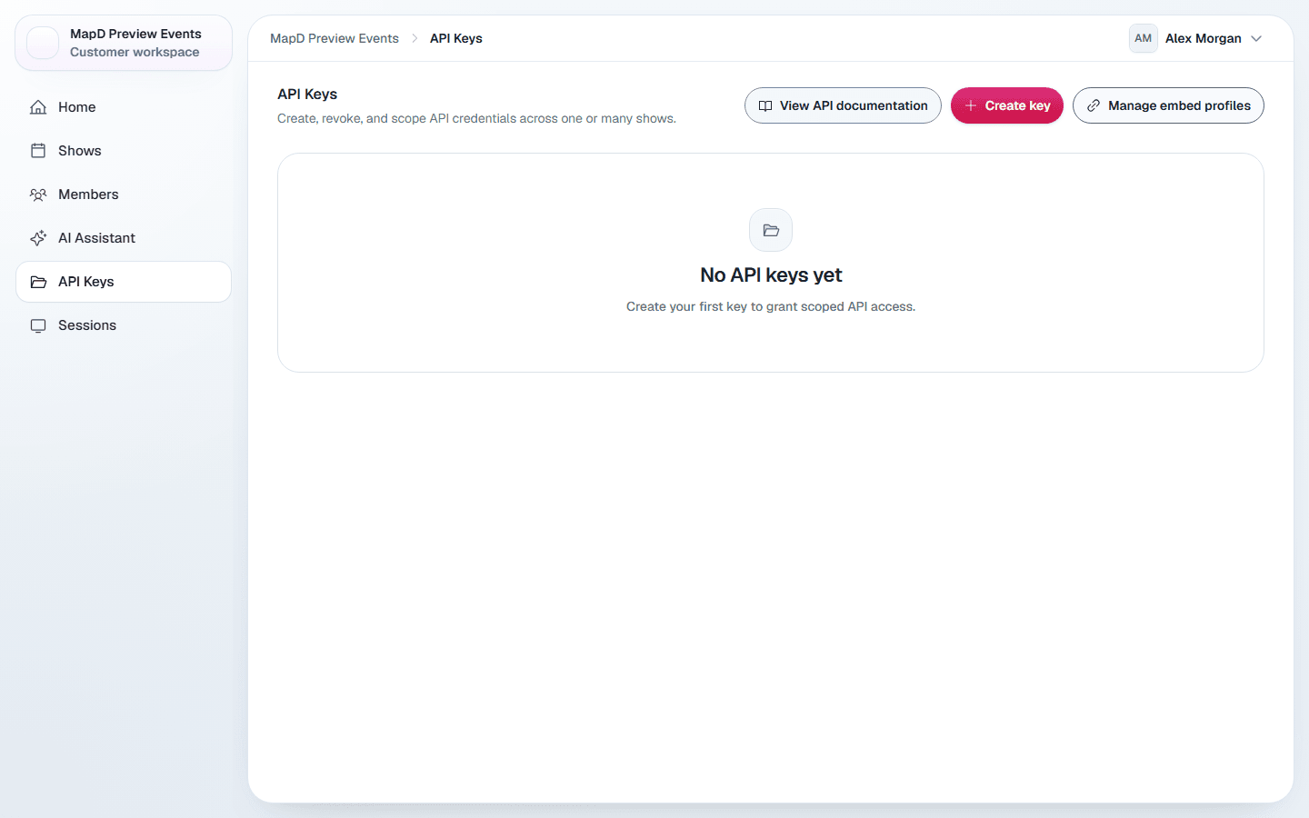The height and width of the screenshot is (818, 1309).
Task: Click the 'Customer workspace' label
Action: click(135, 52)
